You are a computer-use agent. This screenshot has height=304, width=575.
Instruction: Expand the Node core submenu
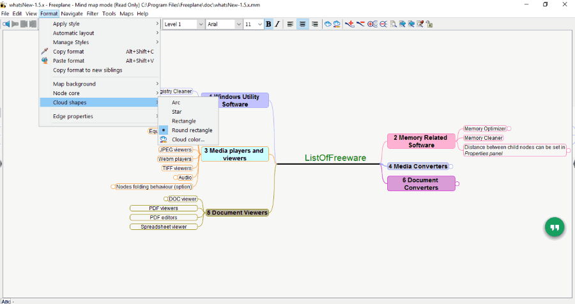[x=100, y=93]
